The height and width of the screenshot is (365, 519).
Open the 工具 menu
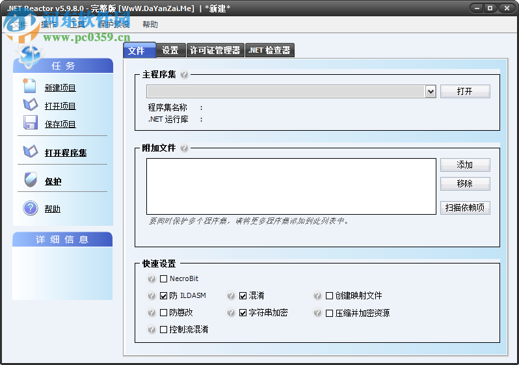(x=77, y=25)
